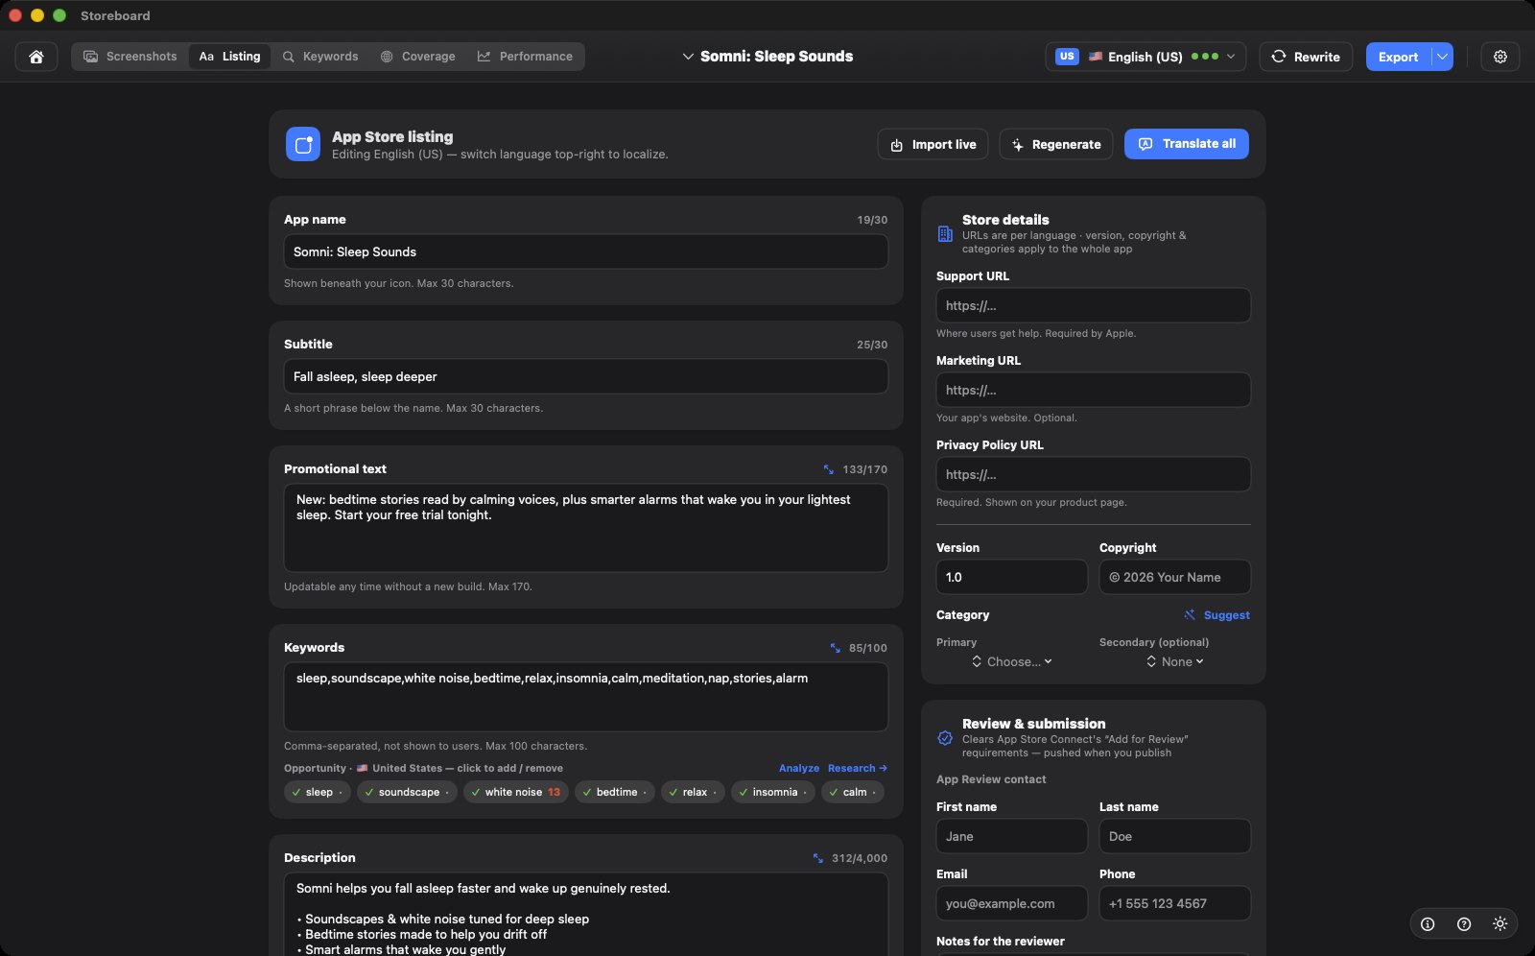
Task: Click the Privacy Policy URL field
Action: [1094, 474]
